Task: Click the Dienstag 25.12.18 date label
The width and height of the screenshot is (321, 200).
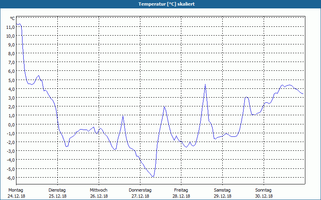Action: (x=57, y=193)
